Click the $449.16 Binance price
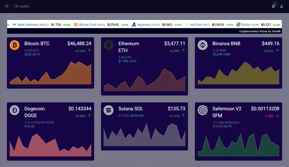 pos(271,43)
